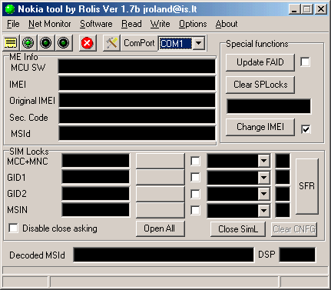Click the green gem title bar icon
Image resolution: width=331 pixels, height=290 pixels.
pos(10,9)
